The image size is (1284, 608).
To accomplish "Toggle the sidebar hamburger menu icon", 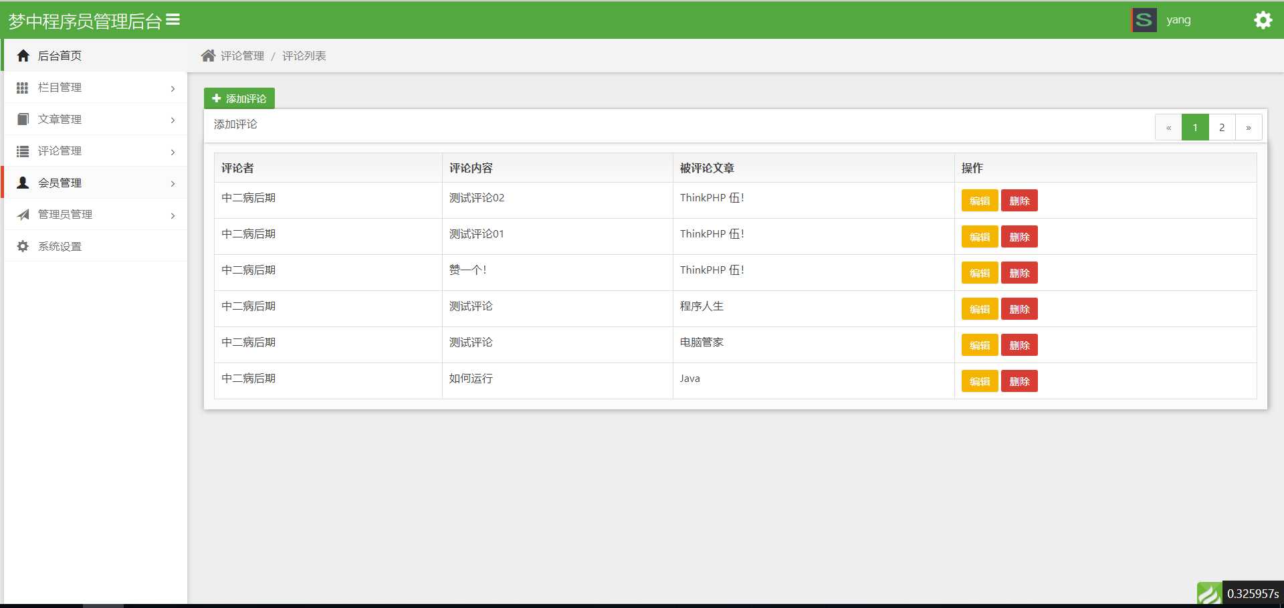I will pos(173,20).
